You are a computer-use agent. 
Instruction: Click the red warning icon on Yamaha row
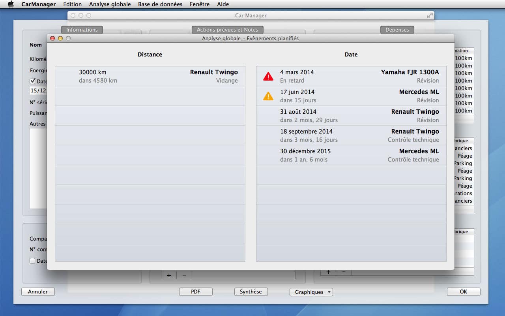click(268, 76)
